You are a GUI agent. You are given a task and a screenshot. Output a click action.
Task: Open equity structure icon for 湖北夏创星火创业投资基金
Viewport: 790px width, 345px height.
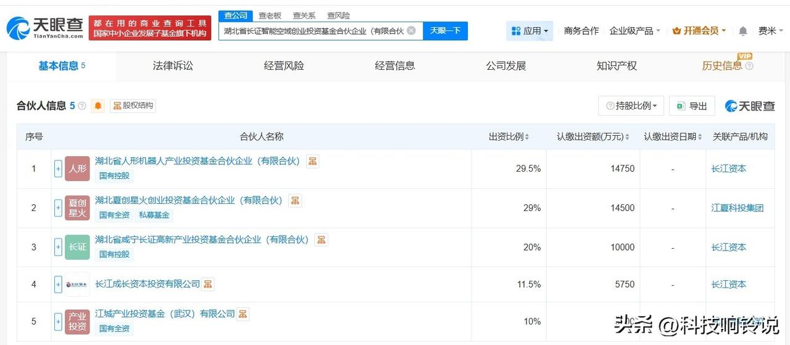pos(295,201)
